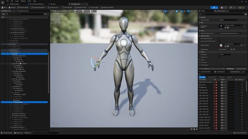Open the Preview Animation toolbar dropdown
This screenshot has height=139, width=248.
[x=39, y=7]
